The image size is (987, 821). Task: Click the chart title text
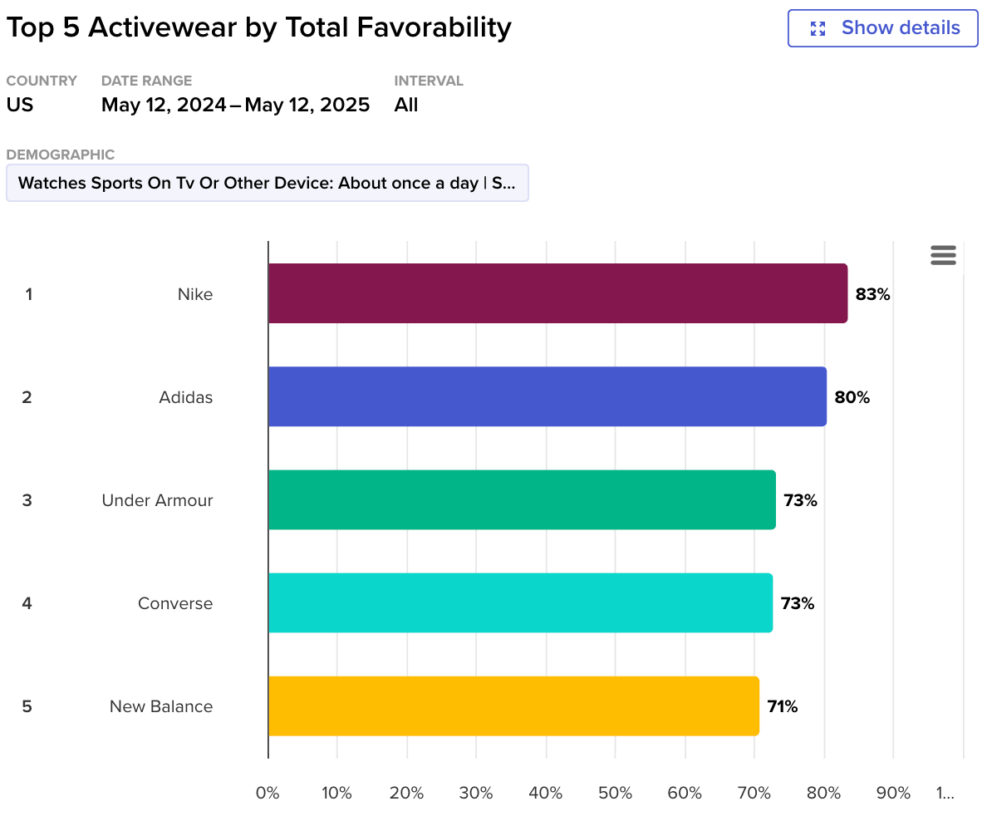click(258, 27)
